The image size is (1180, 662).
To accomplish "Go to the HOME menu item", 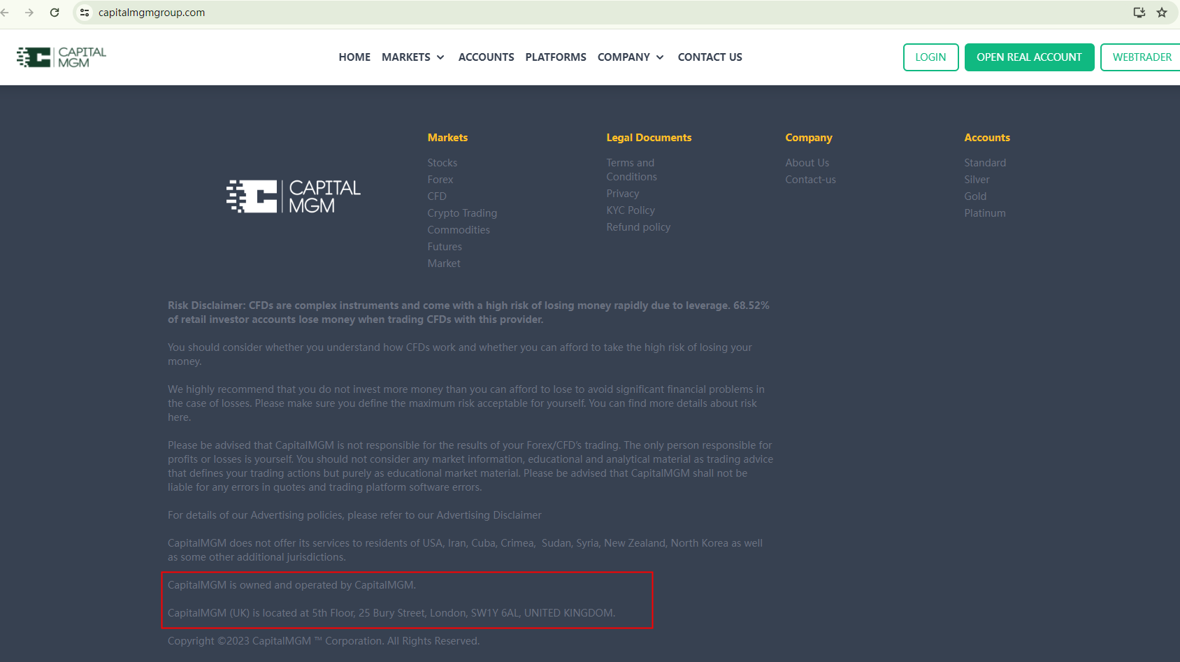I will pos(354,57).
